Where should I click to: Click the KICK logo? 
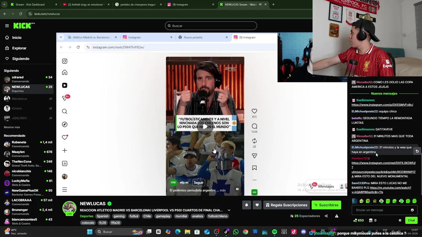click(24, 26)
